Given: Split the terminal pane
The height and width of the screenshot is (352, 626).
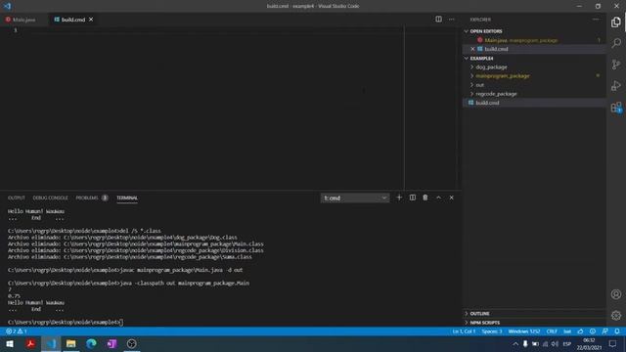Looking at the screenshot, I should click(x=413, y=198).
